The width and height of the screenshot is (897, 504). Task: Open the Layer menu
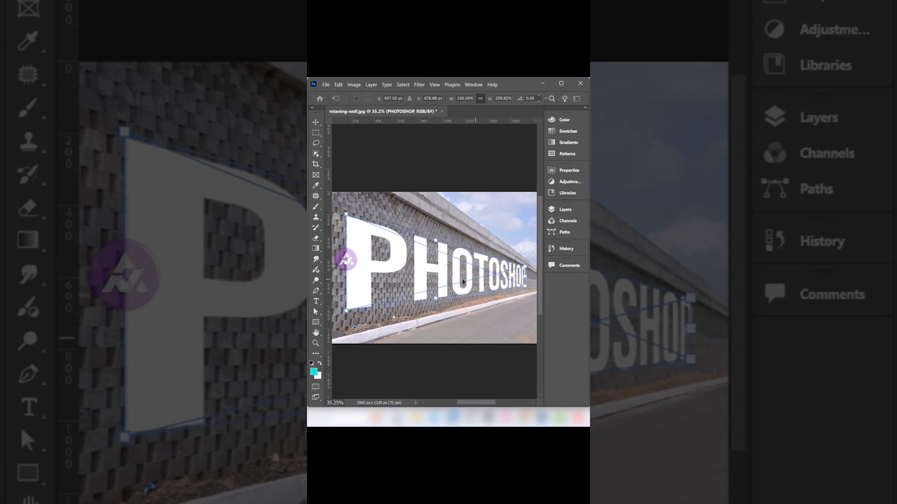[x=371, y=85]
